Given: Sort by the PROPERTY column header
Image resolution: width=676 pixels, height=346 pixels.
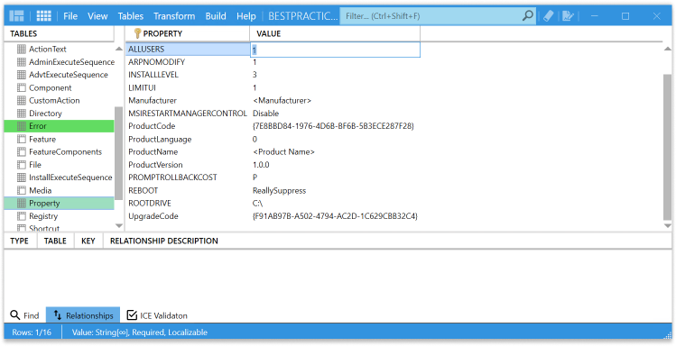Looking at the screenshot, I should (188, 33).
